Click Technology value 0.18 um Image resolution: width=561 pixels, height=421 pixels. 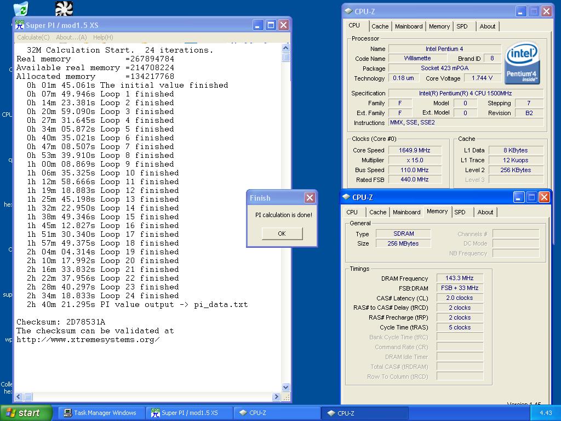[403, 78]
